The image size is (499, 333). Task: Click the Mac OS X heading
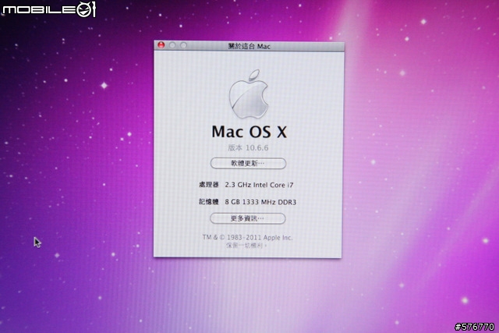tap(249, 132)
